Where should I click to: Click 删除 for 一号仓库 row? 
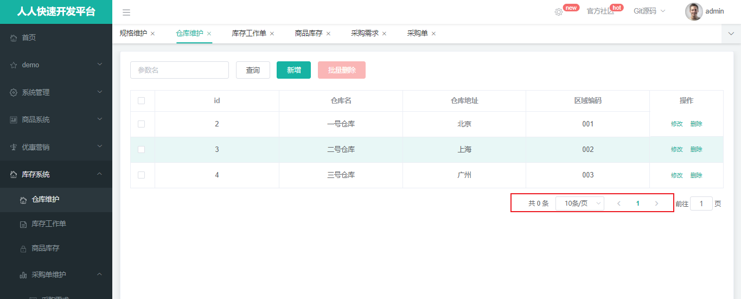tap(696, 124)
